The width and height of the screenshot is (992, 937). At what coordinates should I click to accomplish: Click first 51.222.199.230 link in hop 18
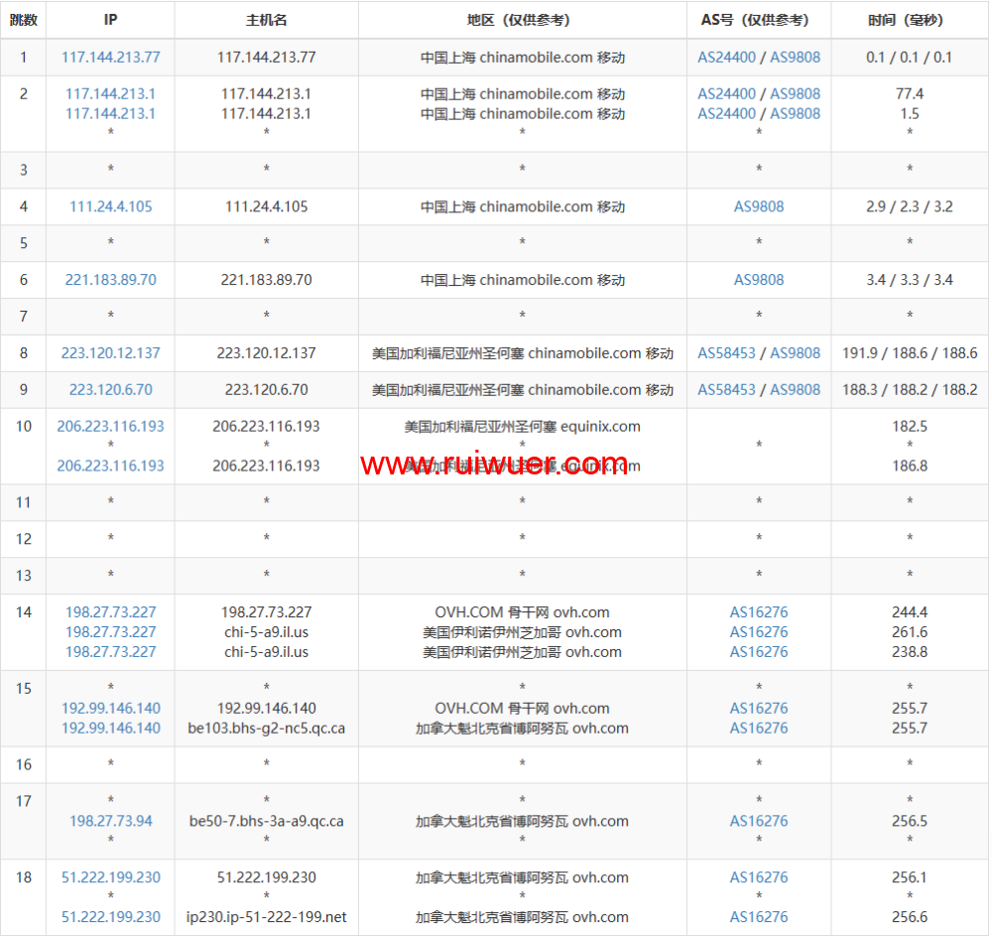110,877
